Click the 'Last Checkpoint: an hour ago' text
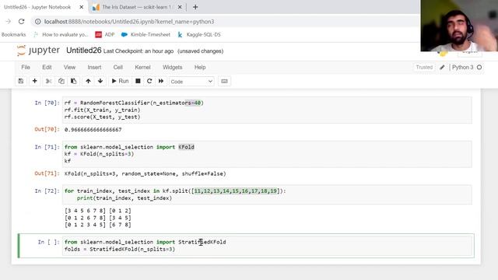Viewport: 498px width, 280px height. (x=139, y=51)
